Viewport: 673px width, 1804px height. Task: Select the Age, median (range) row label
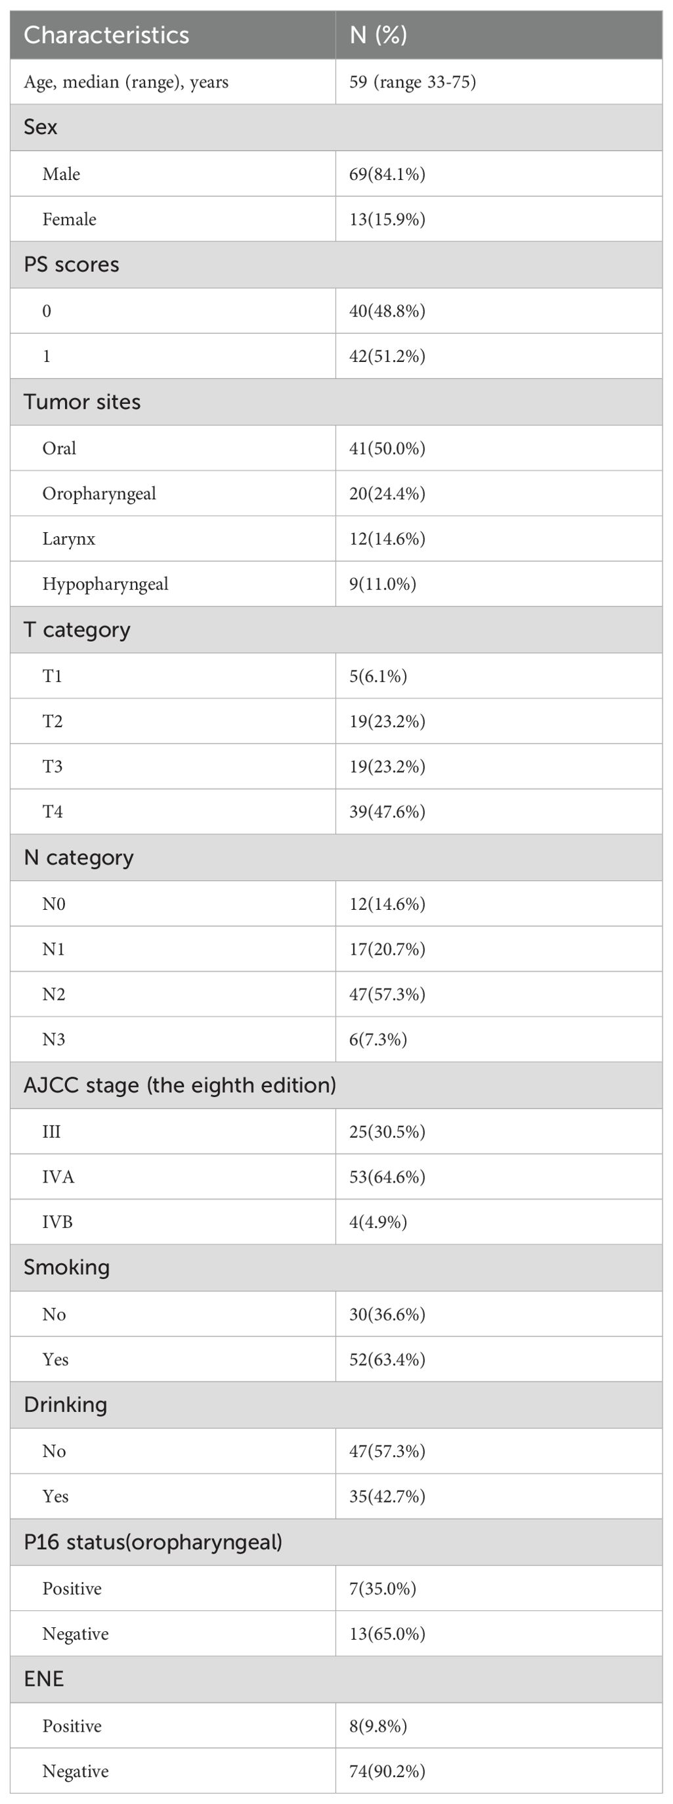tap(126, 82)
